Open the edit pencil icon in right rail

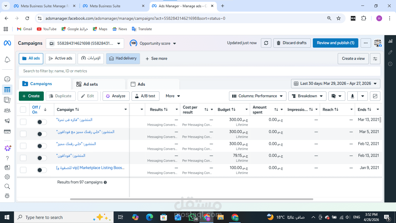[x=390, y=52]
